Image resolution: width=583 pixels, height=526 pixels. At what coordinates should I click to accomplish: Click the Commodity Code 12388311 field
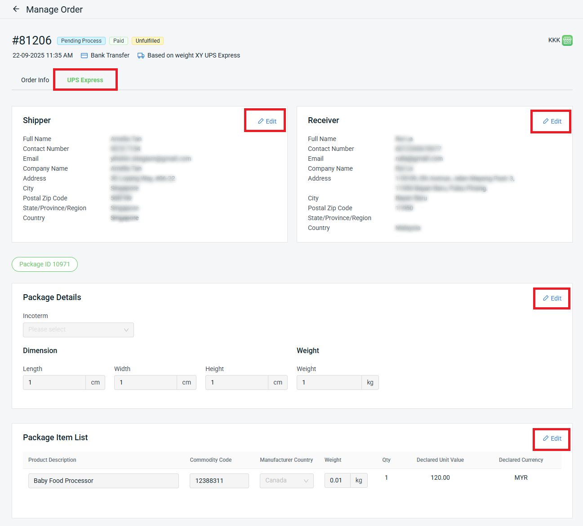[219, 481]
